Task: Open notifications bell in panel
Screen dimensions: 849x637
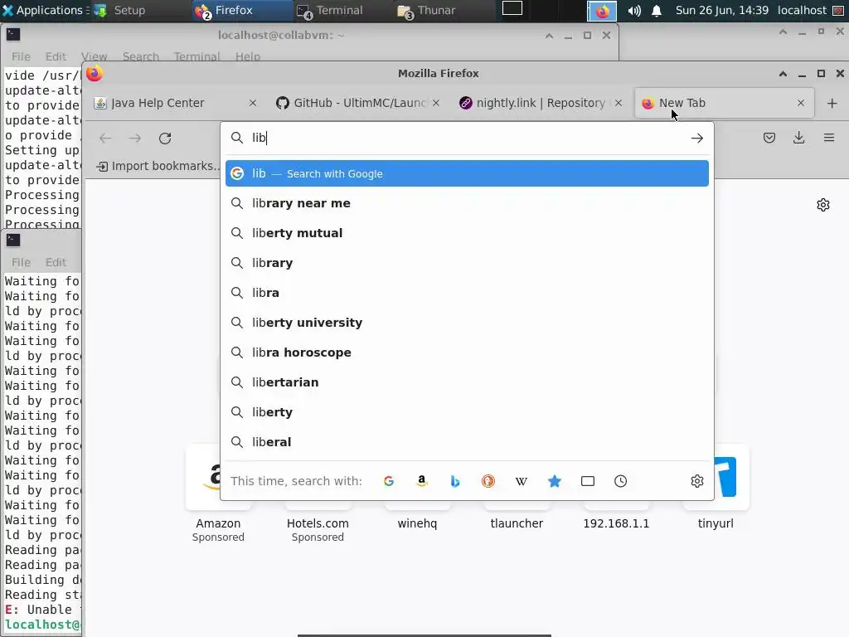Action: pyautogui.click(x=657, y=10)
